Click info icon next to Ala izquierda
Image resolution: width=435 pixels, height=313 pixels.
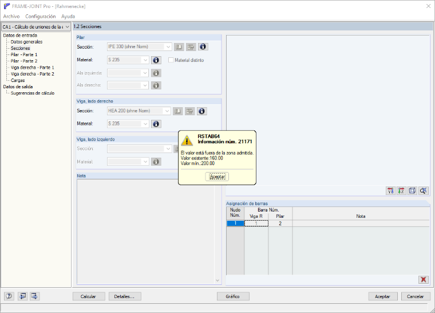tap(156, 73)
